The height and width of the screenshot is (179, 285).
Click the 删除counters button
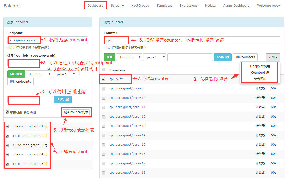click(245, 57)
